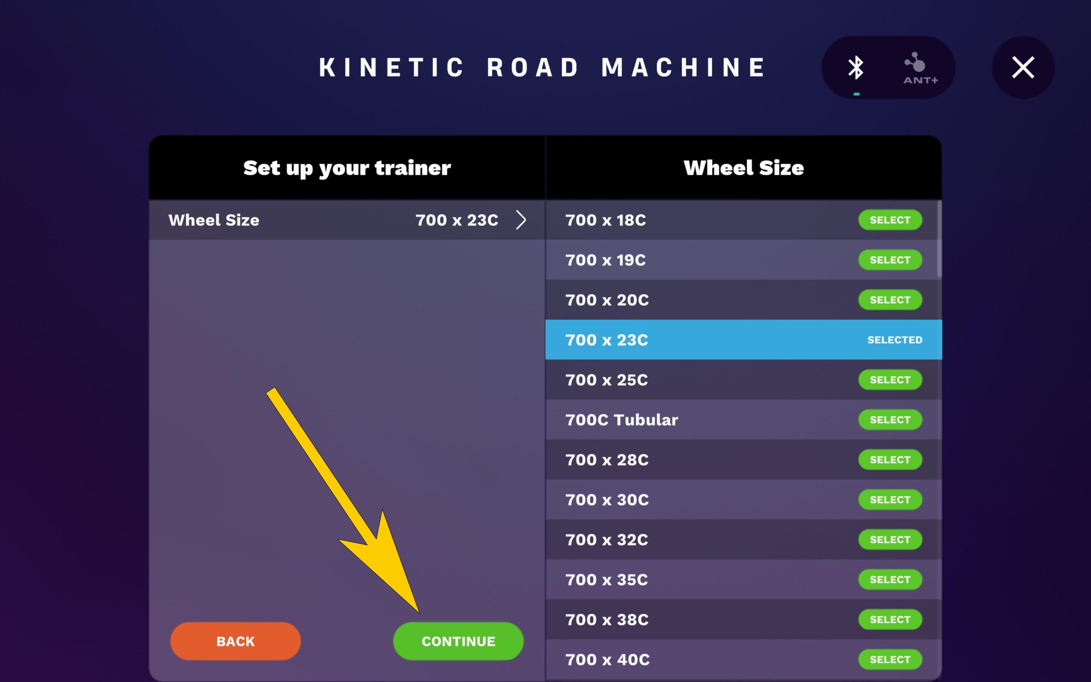
Task: Select the 700 x 25C wheel size
Action: pos(889,380)
